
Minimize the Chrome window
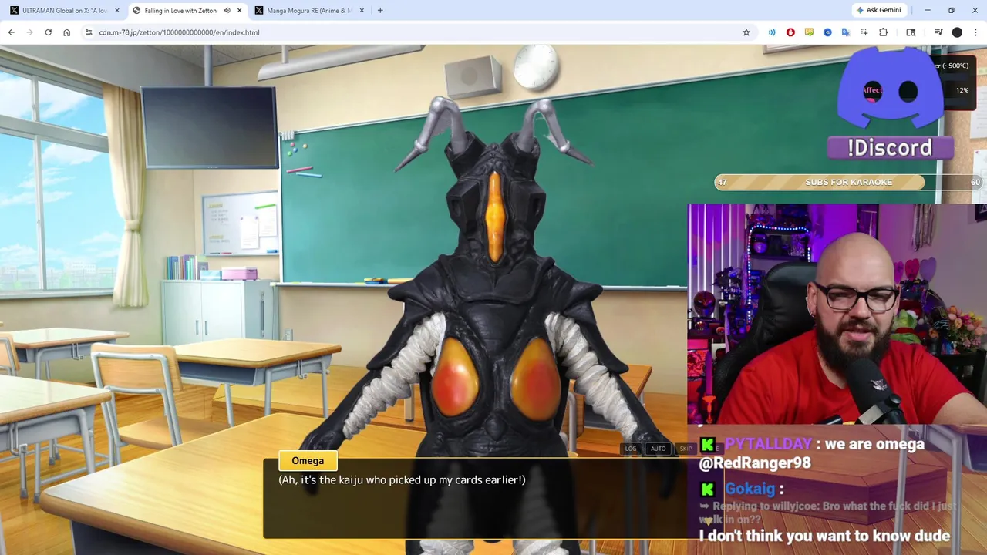click(928, 11)
